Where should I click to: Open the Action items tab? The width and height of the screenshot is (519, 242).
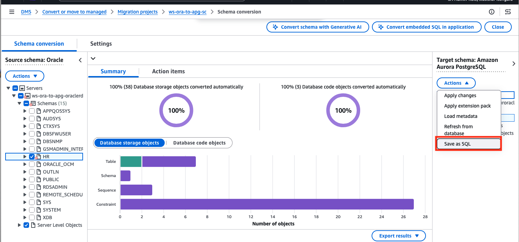(x=169, y=71)
